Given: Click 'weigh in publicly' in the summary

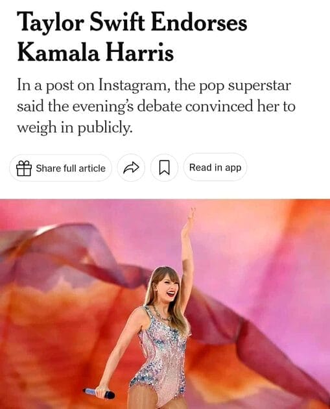Looking at the screenshot, I should pyautogui.click(x=75, y=128).
